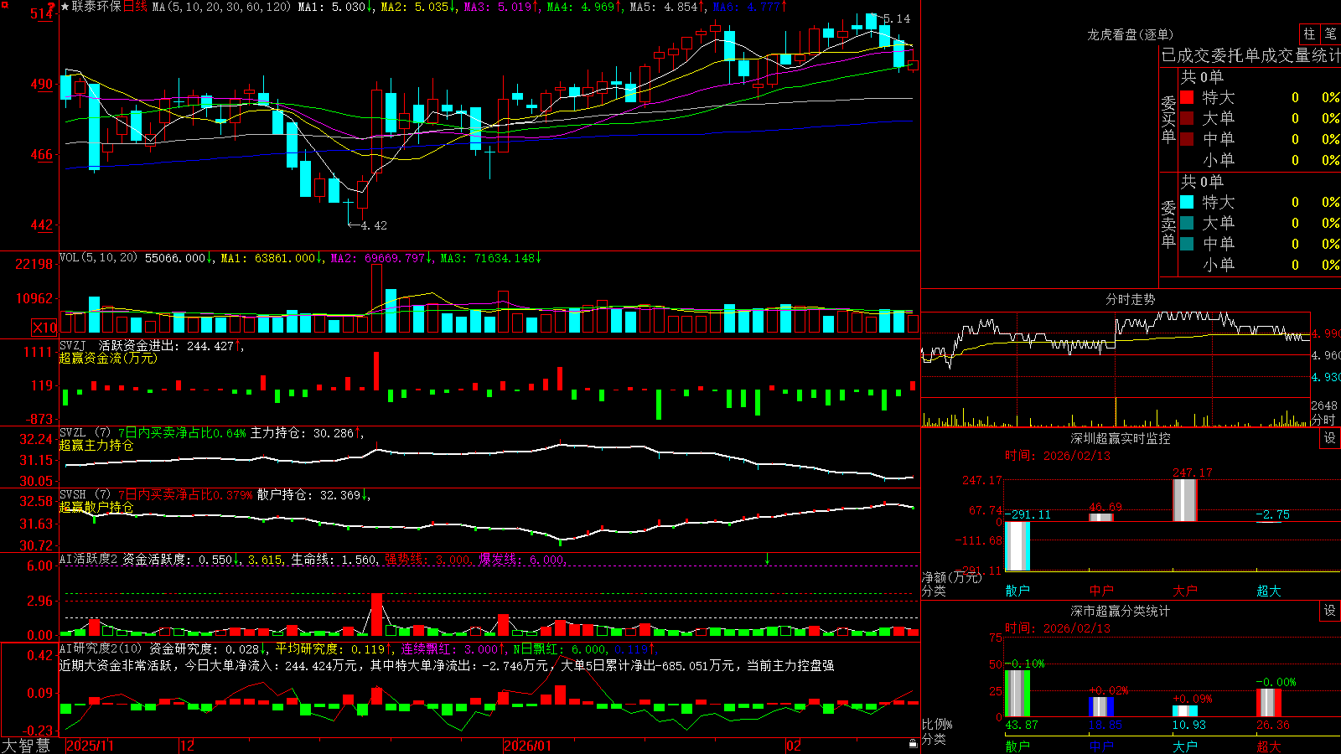Click the 2025/11 timeline marker

[90, 746]
